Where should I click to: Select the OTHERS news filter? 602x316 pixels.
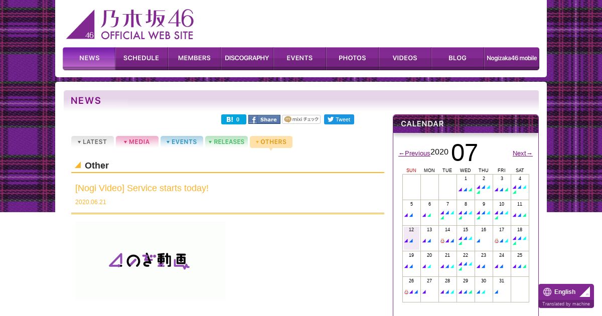(271, 142)
